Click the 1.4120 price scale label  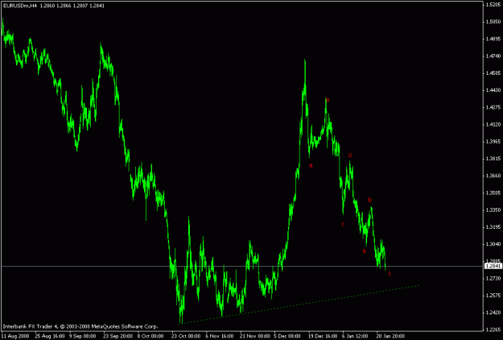click(x=493, y=124)
